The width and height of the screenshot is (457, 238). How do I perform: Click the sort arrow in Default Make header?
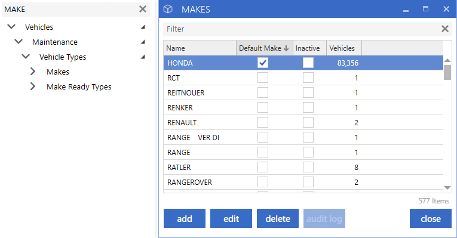click(286, 48)
